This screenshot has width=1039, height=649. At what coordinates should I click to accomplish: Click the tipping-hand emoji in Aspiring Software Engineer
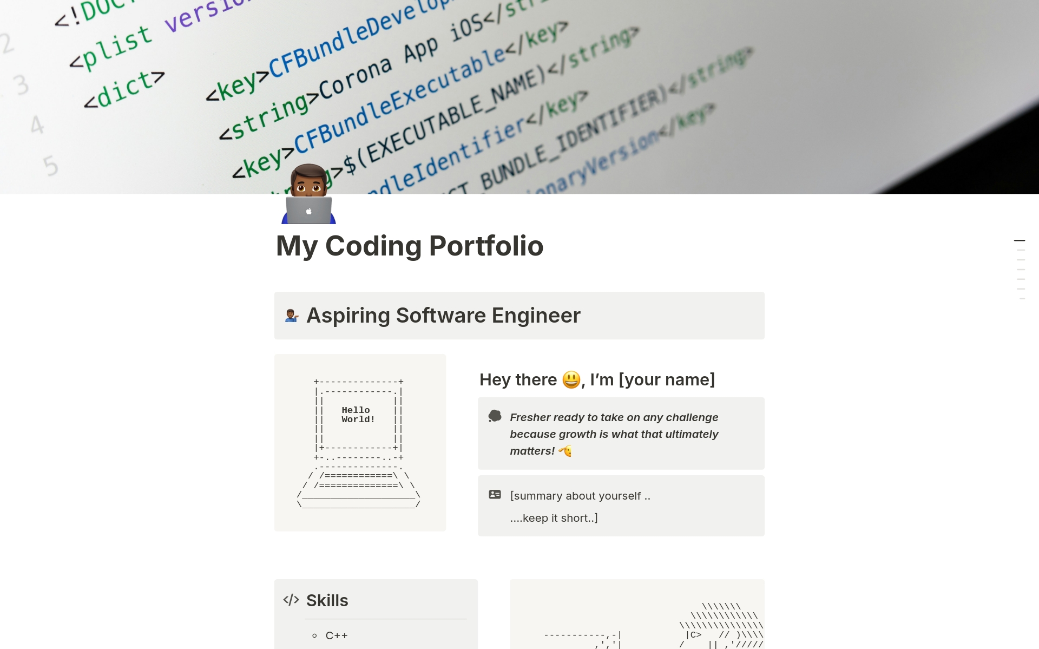(292, 315)
